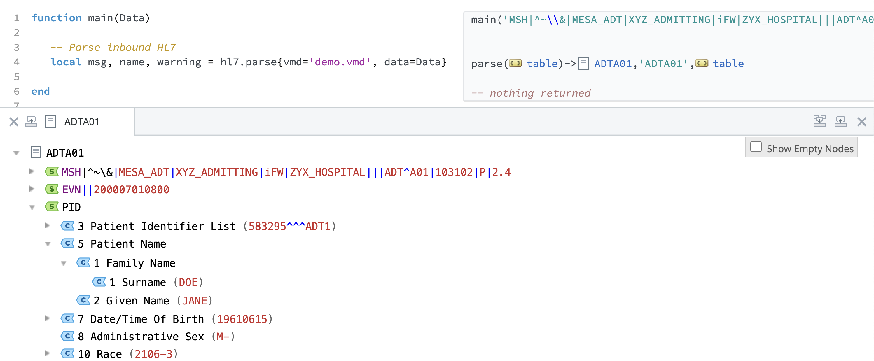Open the ADTA01 link in parse annotation
This screenshot has width=874, height=361.
(613, 64)
